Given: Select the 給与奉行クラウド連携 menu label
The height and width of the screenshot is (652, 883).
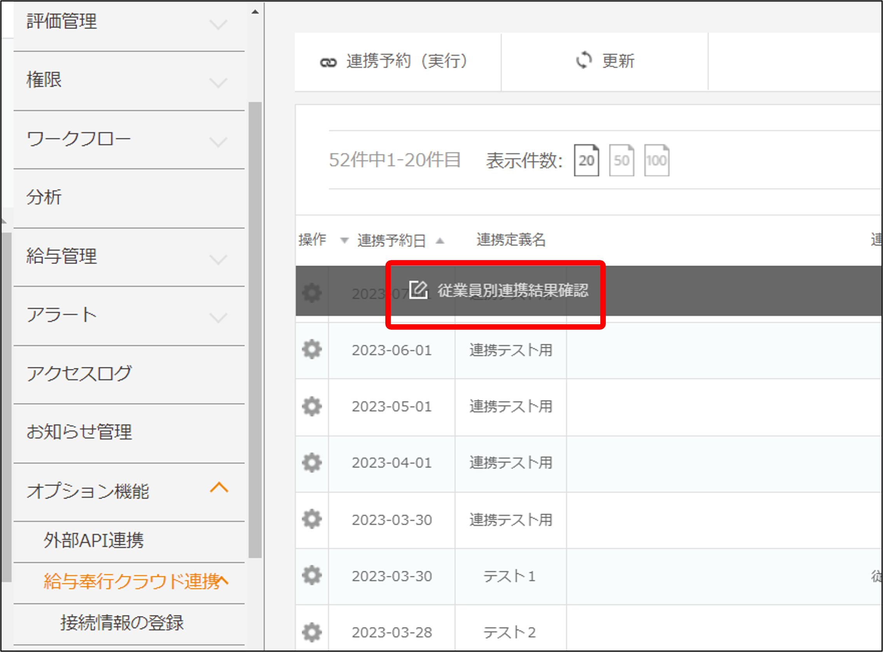Looking at the screenshot, I should tap(131, 581).
